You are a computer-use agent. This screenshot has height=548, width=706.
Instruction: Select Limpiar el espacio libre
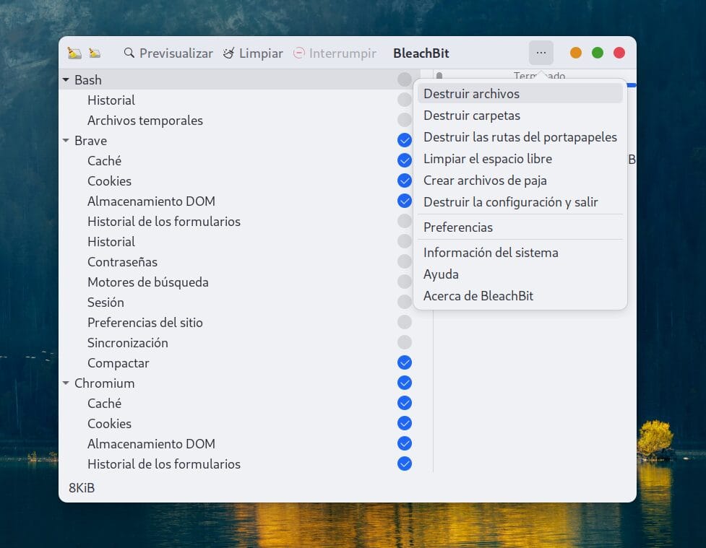tap(520, 158)
